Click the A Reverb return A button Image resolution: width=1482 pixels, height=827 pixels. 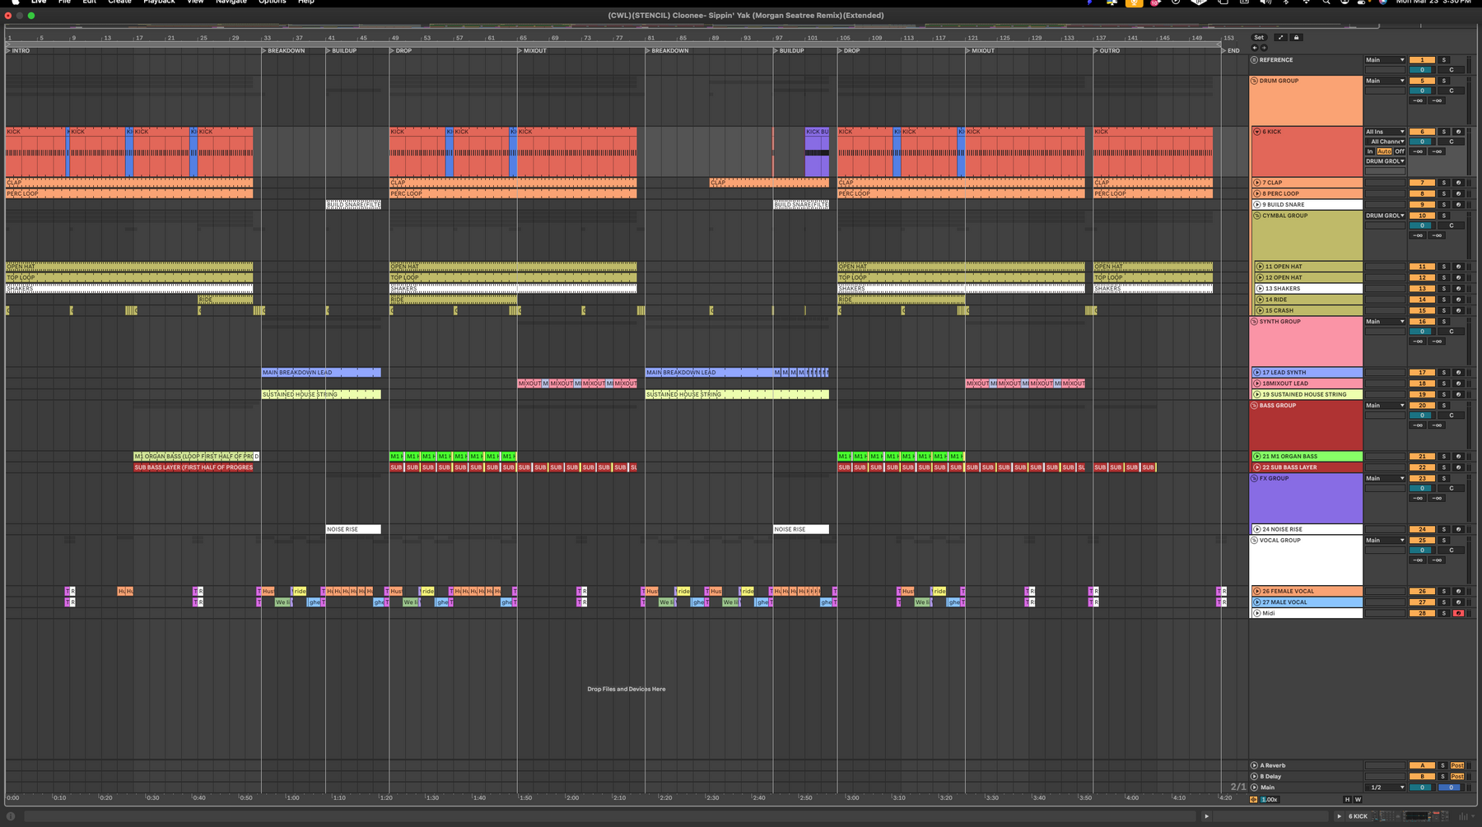click(x=1422, y=765)
